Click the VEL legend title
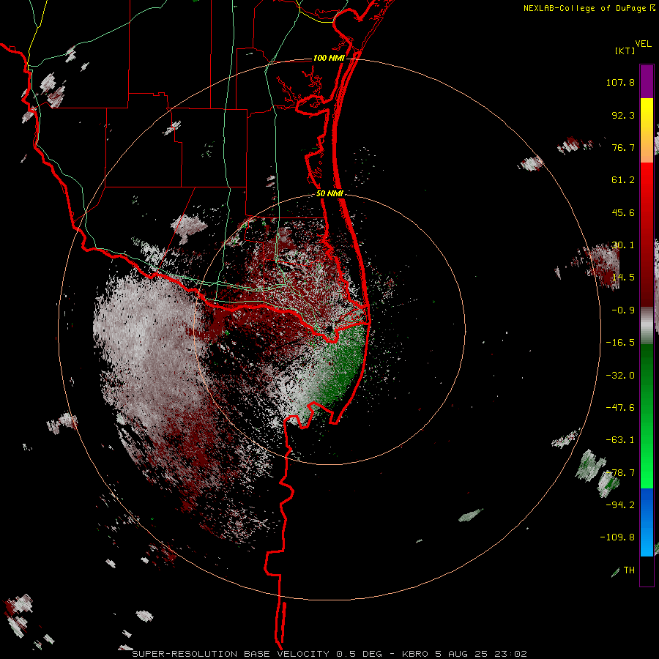Viewport: 659px width, 659px height. tap(643, 44)
